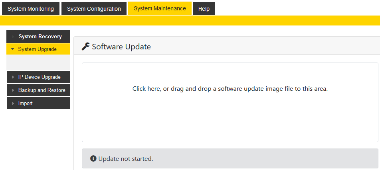Open the Help tab
The width and height of the screenshot is (380, 170).
pyautogui.click(x=204, y=9)
